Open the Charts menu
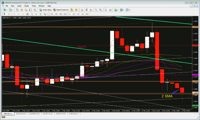 point(27,6)
